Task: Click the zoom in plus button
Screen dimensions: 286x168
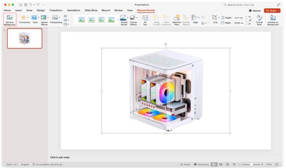Action: click(x=262, y=165)
